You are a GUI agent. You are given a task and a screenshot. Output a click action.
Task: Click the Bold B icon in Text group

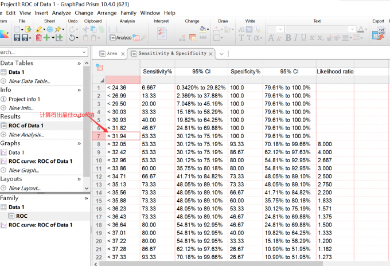[288, 38]
